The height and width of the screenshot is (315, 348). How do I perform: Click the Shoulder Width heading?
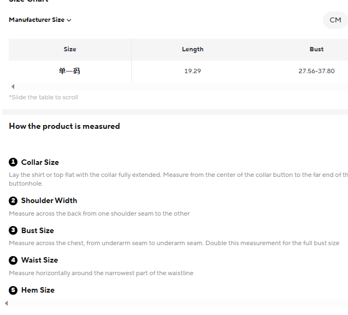pos(49,200)
